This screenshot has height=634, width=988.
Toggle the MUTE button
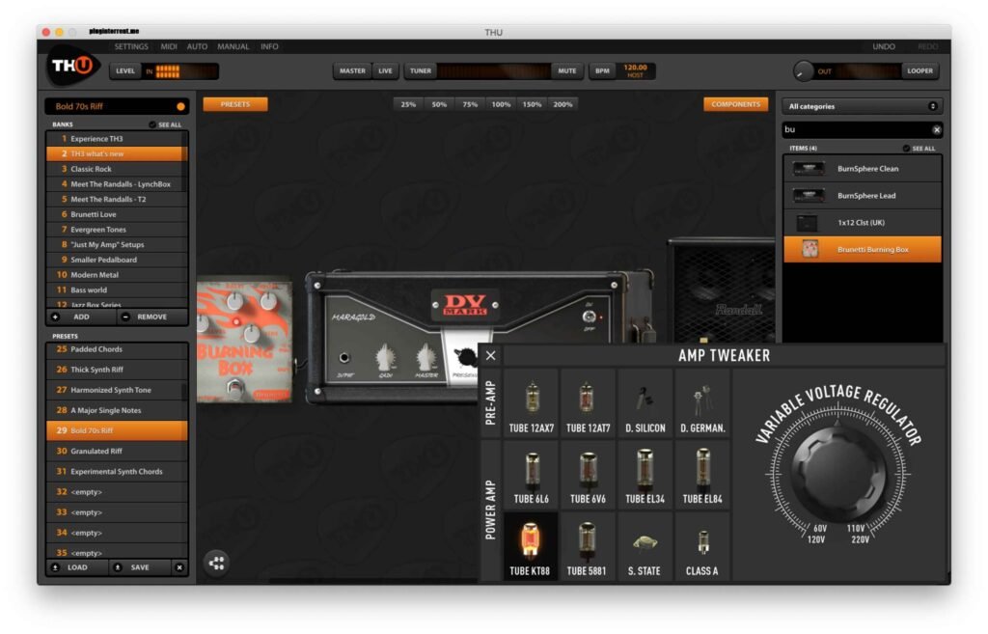pos(566,71)
